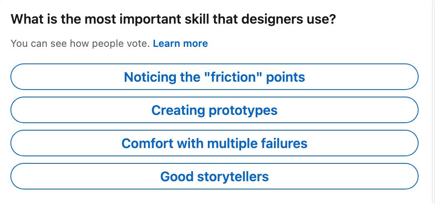Learn more about poll vote visibility
439x204 pixels.
[x=180, y=44]
